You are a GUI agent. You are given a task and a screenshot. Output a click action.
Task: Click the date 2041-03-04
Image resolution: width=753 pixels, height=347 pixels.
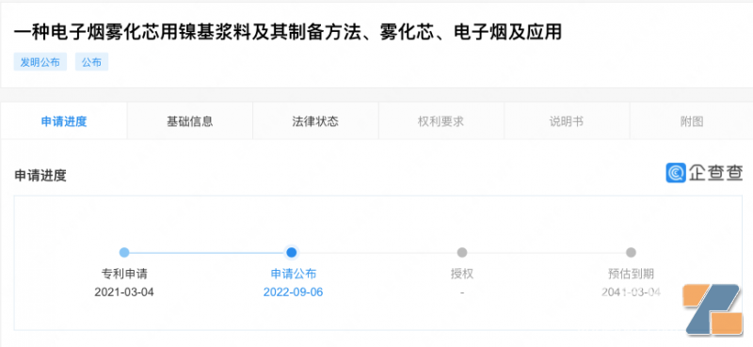pos(631,292)
